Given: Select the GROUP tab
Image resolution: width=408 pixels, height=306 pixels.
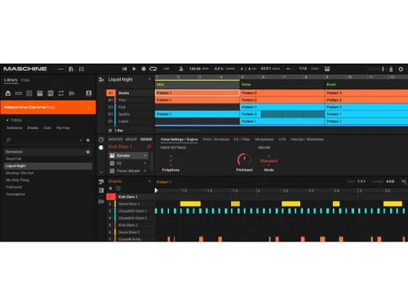Looking at the screenshot, I should tap(131, 140).
